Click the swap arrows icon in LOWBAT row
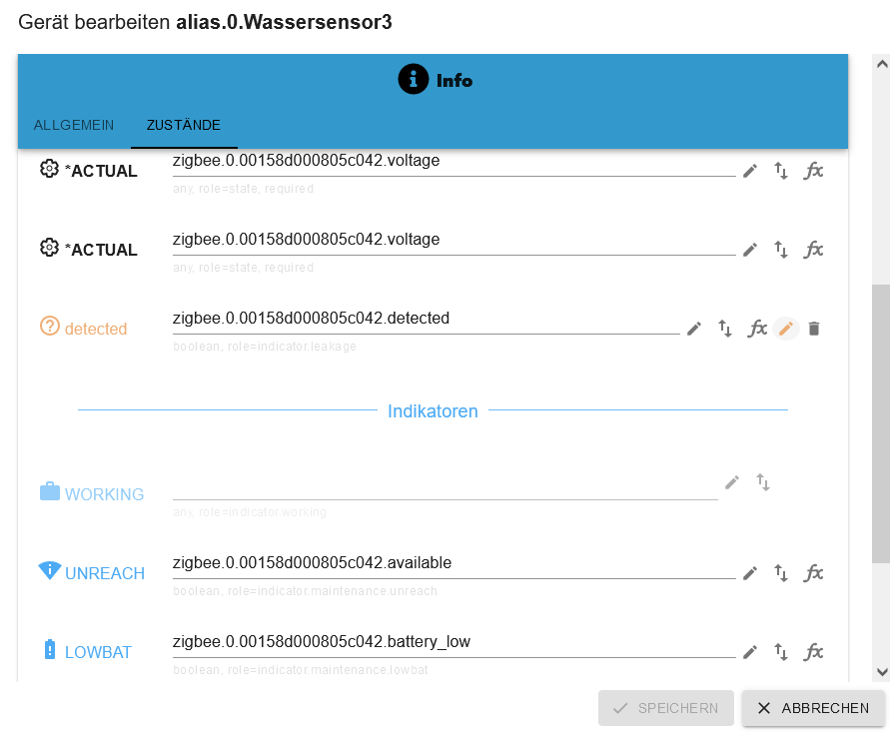 click(781, 652)
